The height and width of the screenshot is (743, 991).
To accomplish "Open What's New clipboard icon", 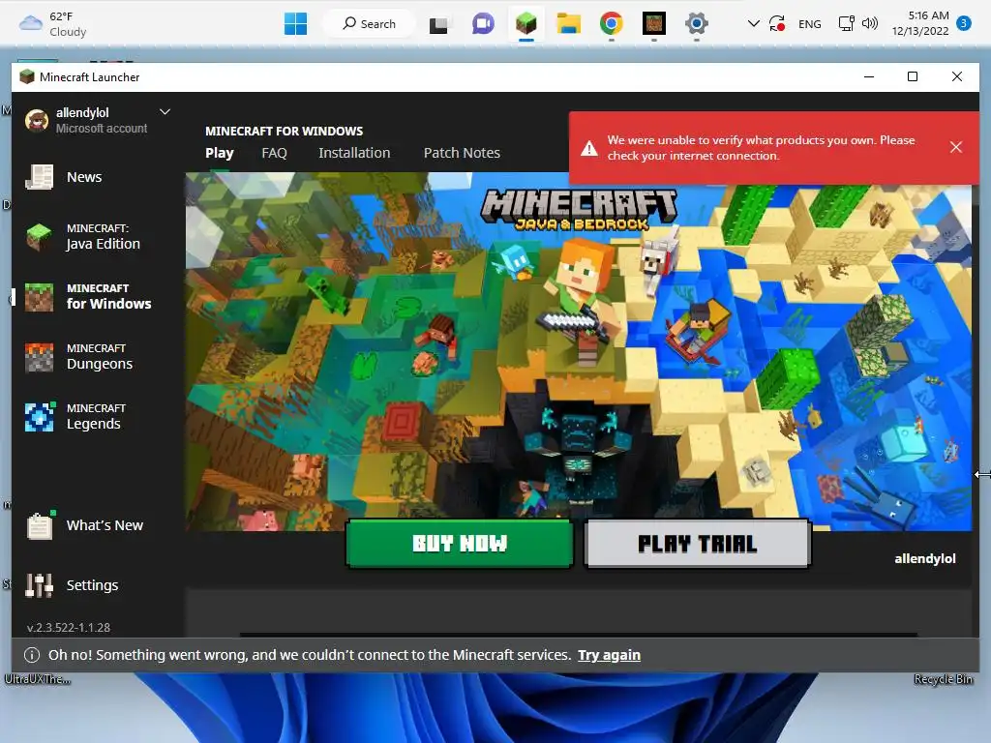I will [x=39, y=525].
